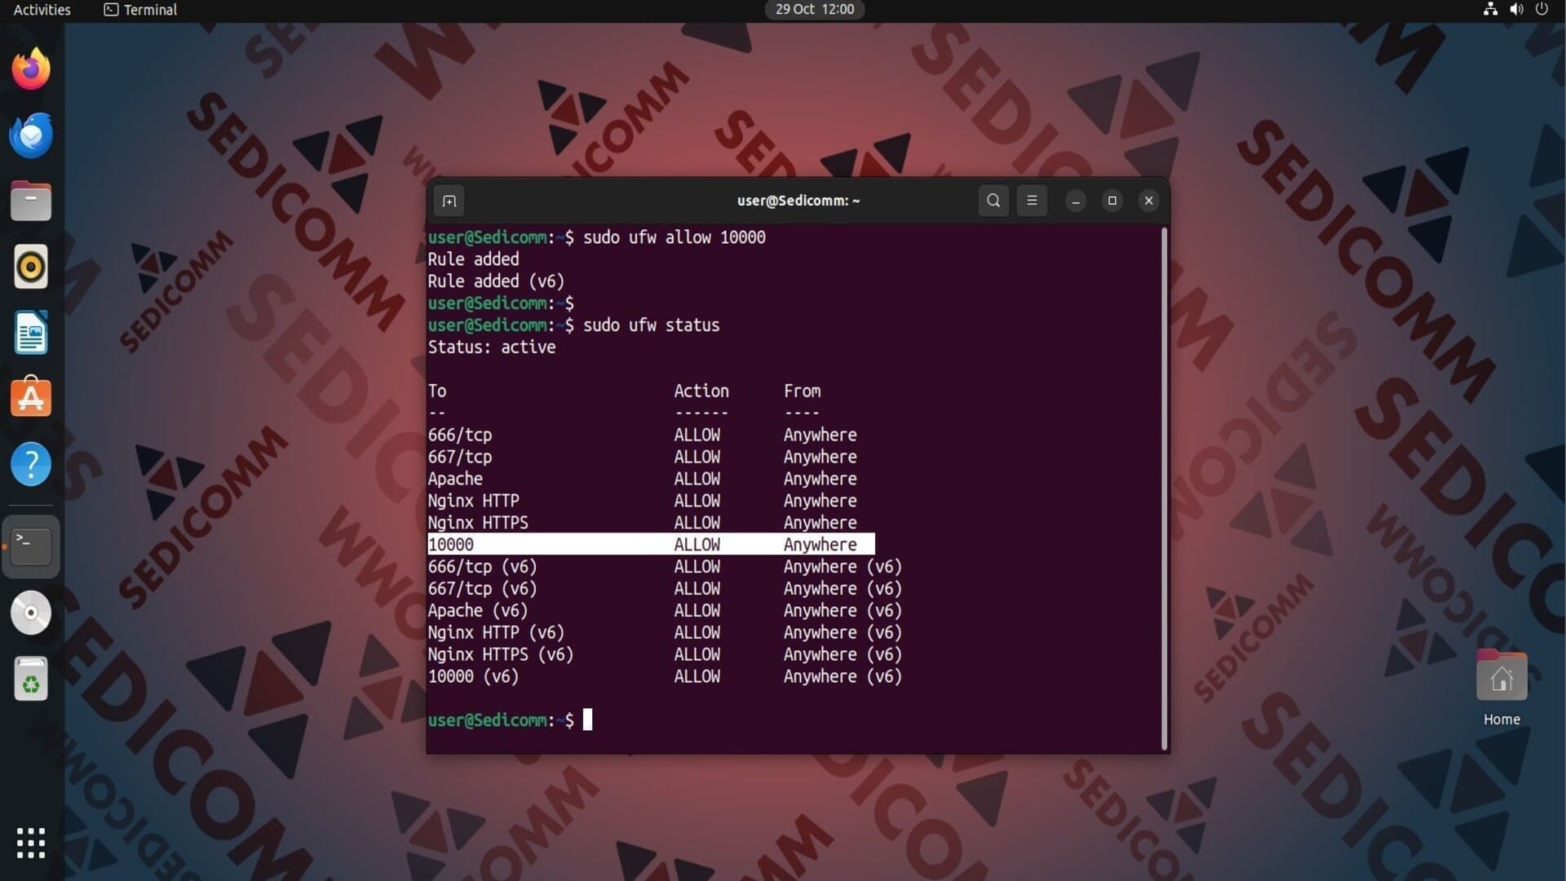1566x881 pixels.
Task: Close the terminal window
Action: pyautogui.click(x=1149, y=201)
